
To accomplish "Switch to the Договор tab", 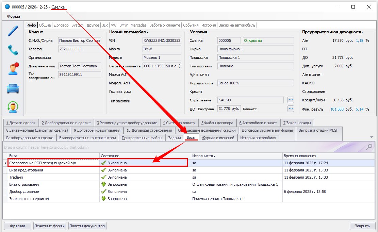I will tap(61, 25).
